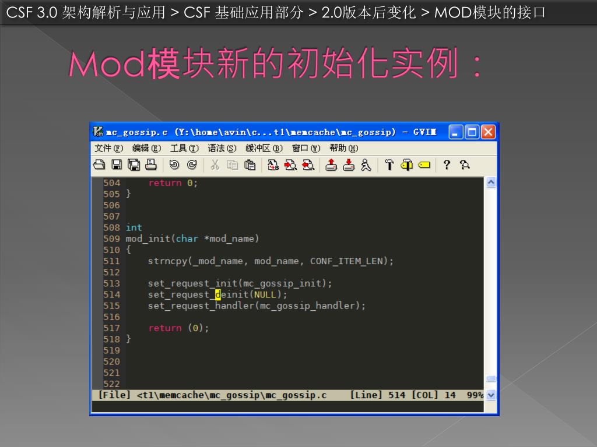Screen dimensions: 597x447
Task: Click the Load Session icon
Action: pyautogui.click(x=331, y=165)
